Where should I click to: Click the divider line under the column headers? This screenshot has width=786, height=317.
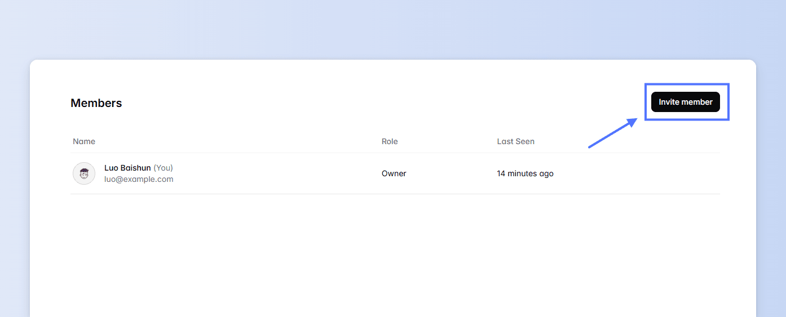click(395, 153)
